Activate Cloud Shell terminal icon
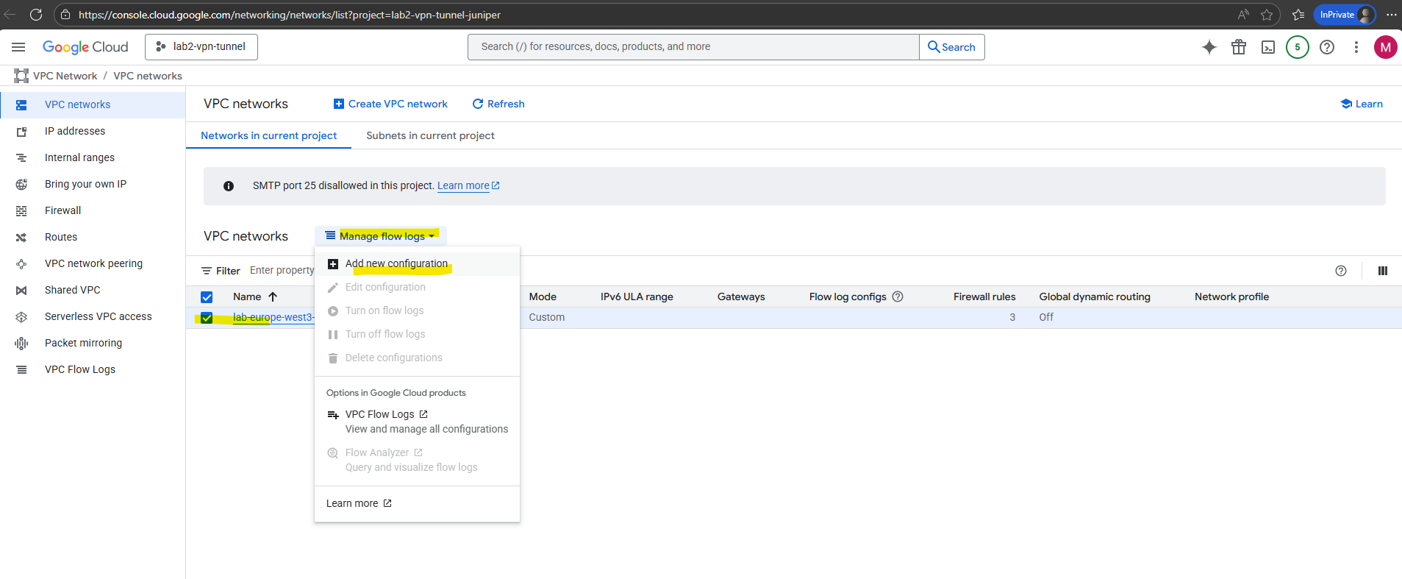The height and width of the screenshot is (579, 1402). [1268, 47]
